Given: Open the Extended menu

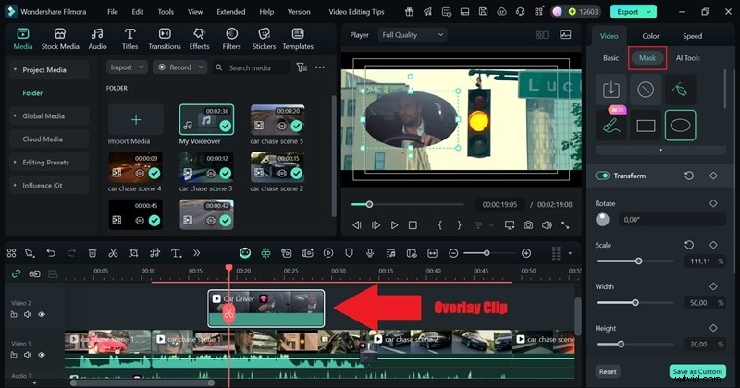Looking at the screenshot, I should 230,12.
